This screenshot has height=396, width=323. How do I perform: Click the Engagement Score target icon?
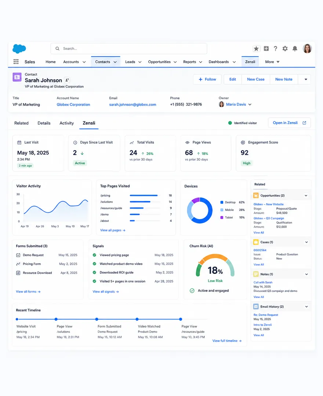[x=243, y=142]
